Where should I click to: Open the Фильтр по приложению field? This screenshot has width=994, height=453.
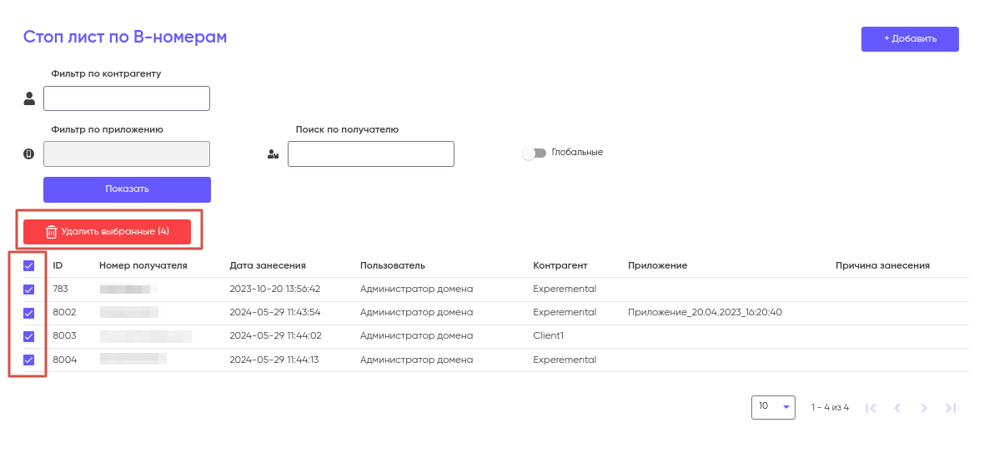pos(127,154)
